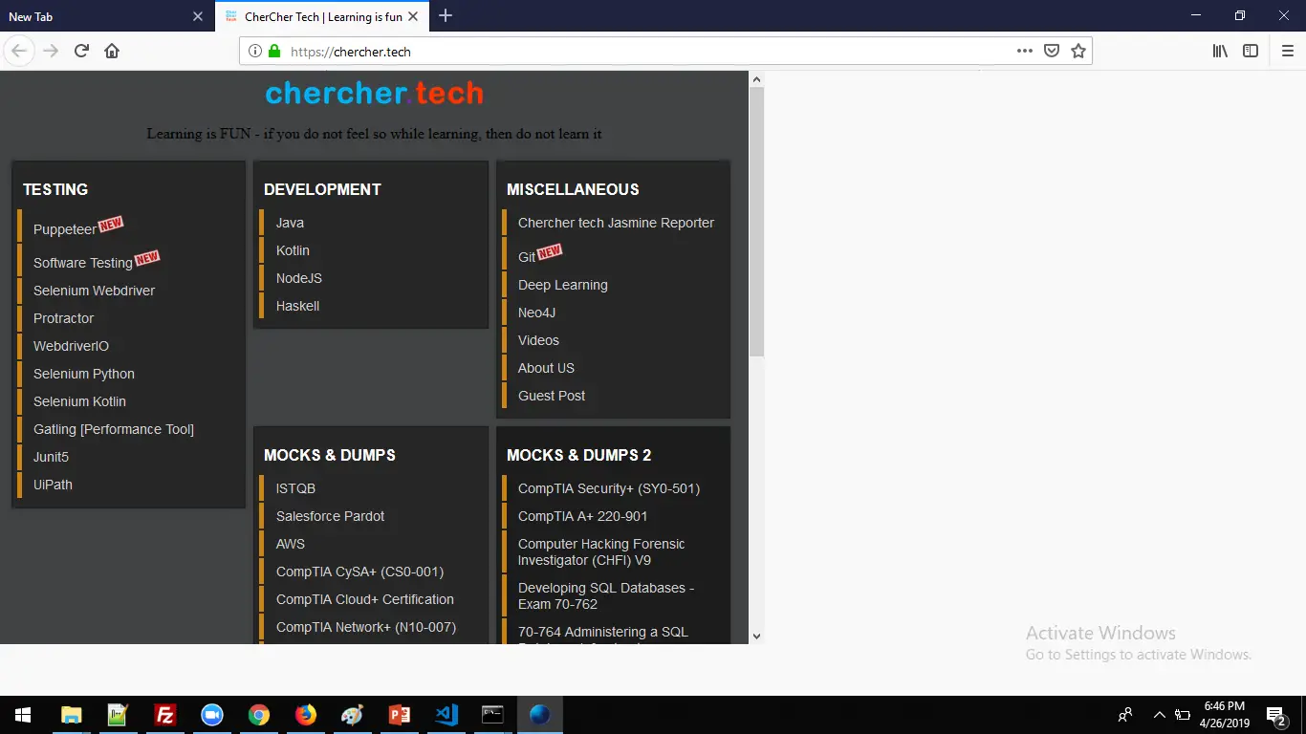Image resolution: width=1306 pixels, height=734 pixels.
Task: Show hidden system tray icons
Action: (x=1159, y=715)
